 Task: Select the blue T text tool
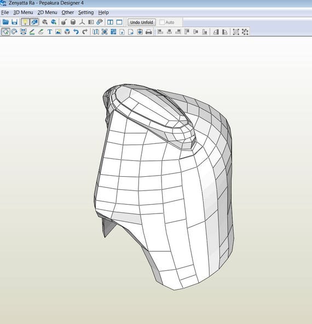click(50, 32)
